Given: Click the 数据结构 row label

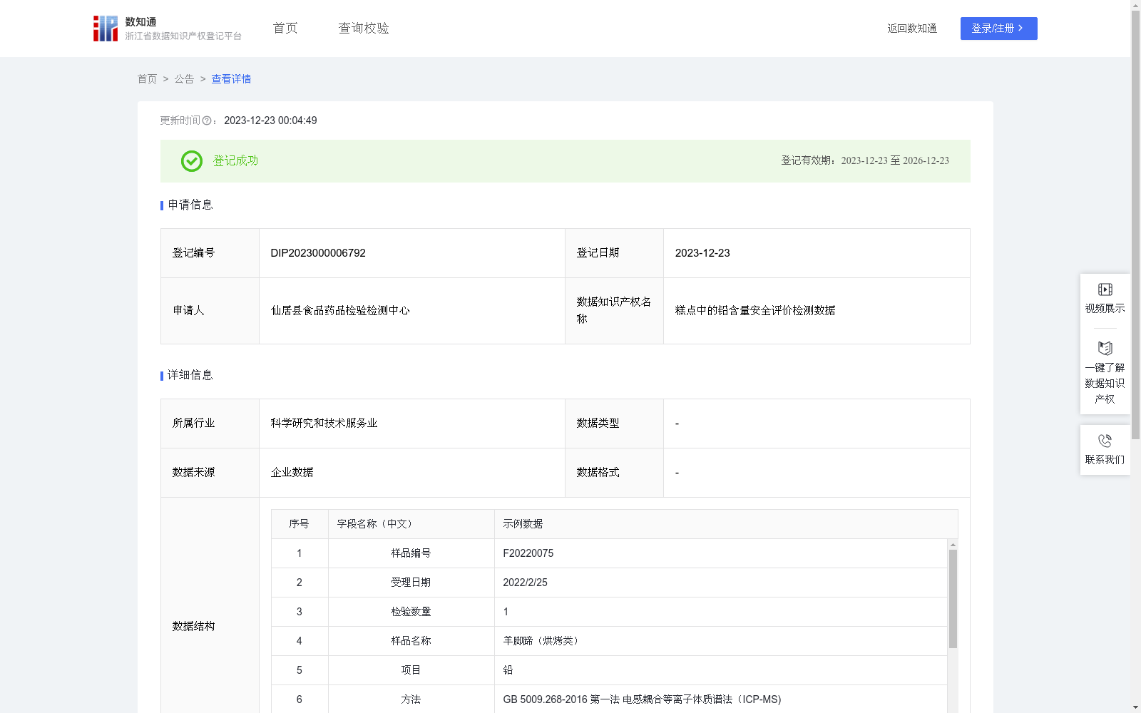Looking at the screenshot, I should pos(193,627).
